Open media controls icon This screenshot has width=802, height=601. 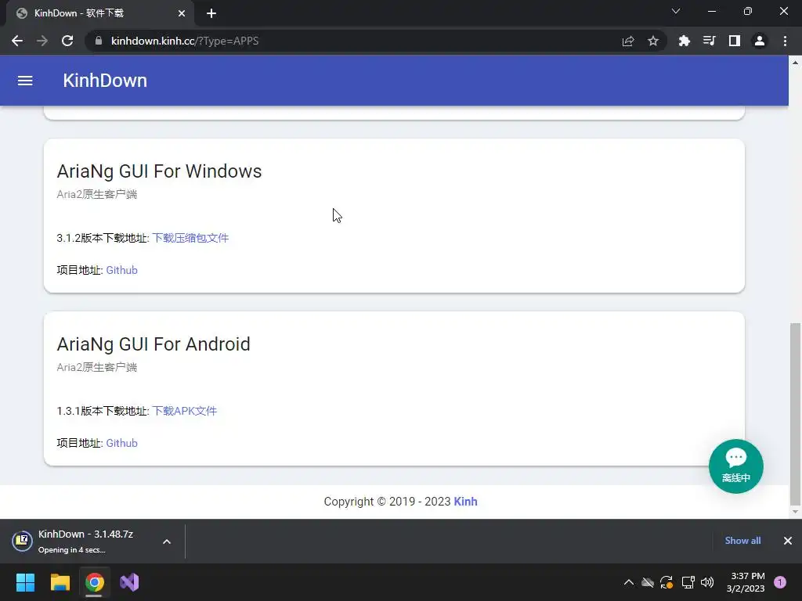click(710, 41)
